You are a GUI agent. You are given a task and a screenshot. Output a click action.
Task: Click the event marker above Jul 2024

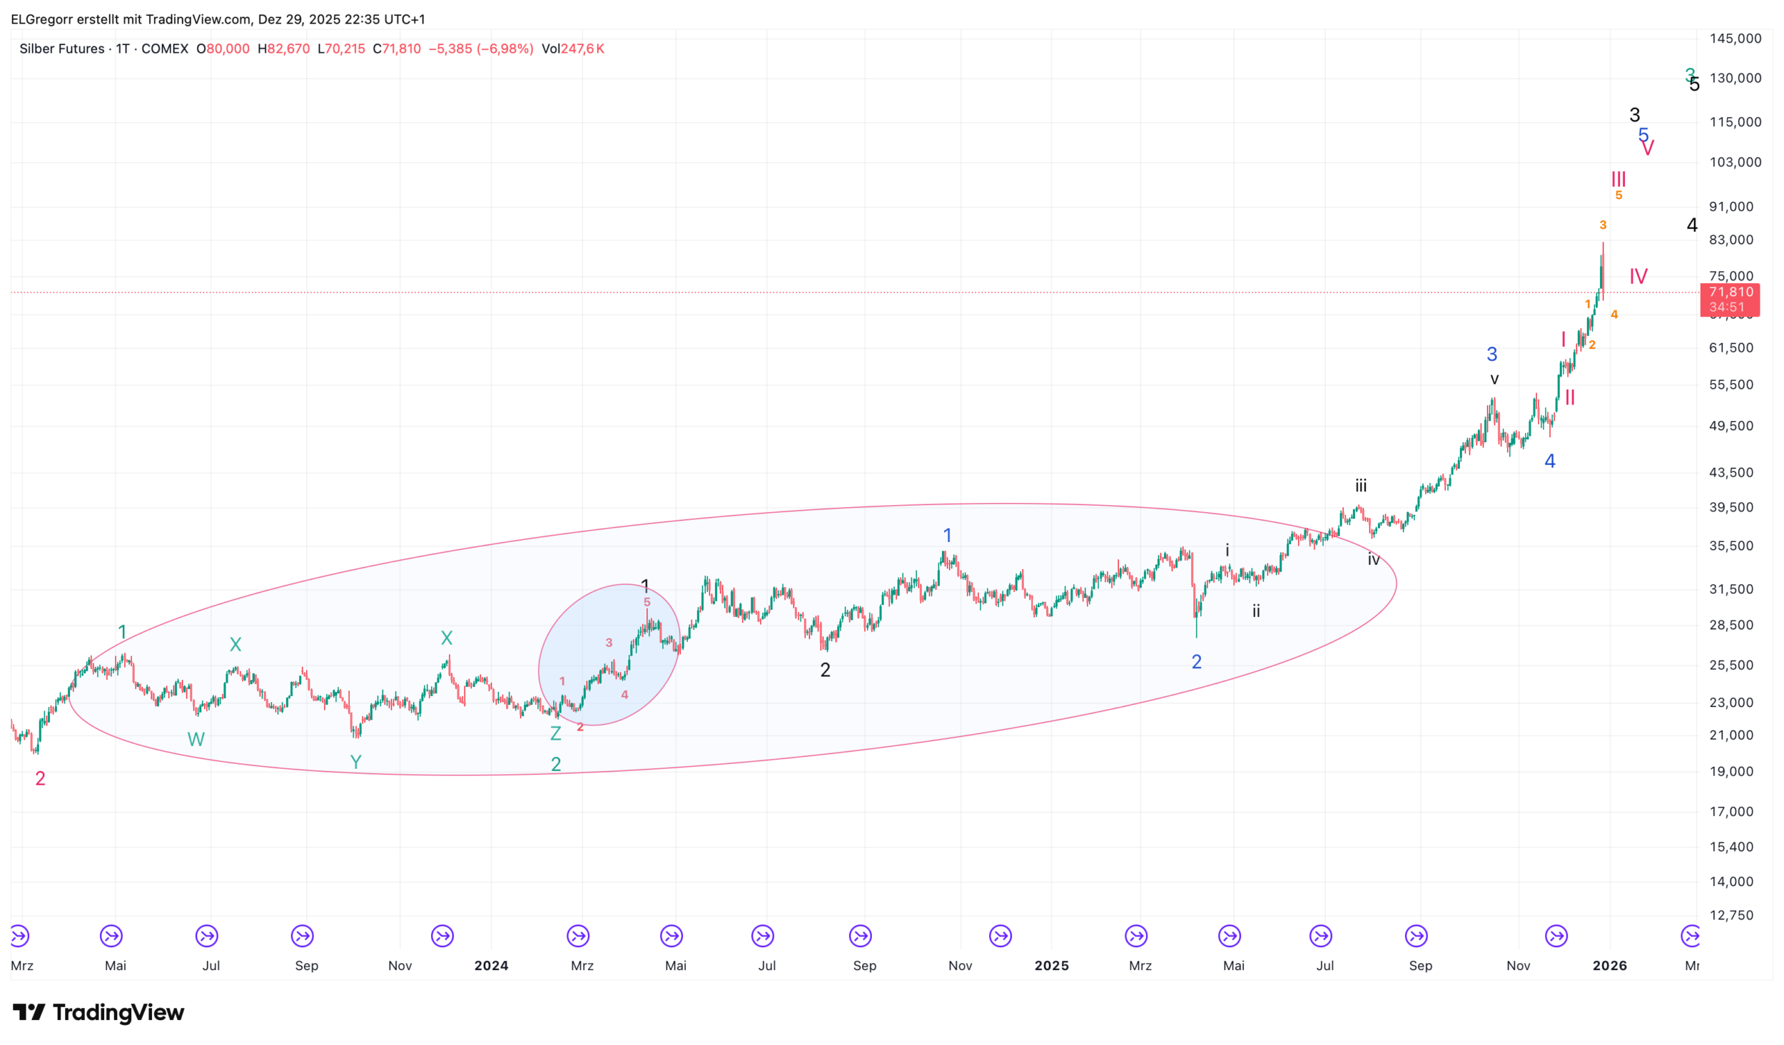click(763, 935)
